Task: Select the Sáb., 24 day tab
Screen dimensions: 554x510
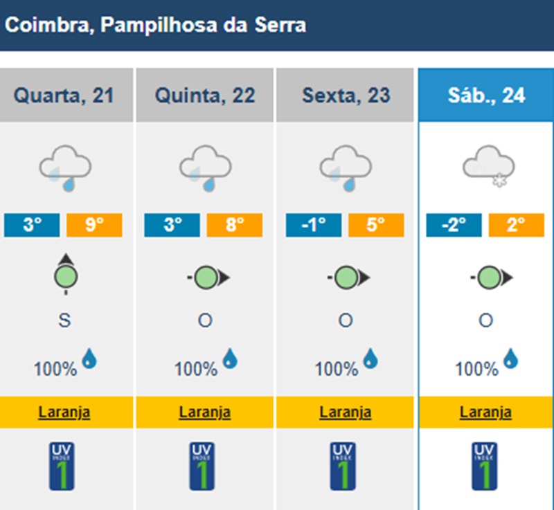Action: (486, 95)
